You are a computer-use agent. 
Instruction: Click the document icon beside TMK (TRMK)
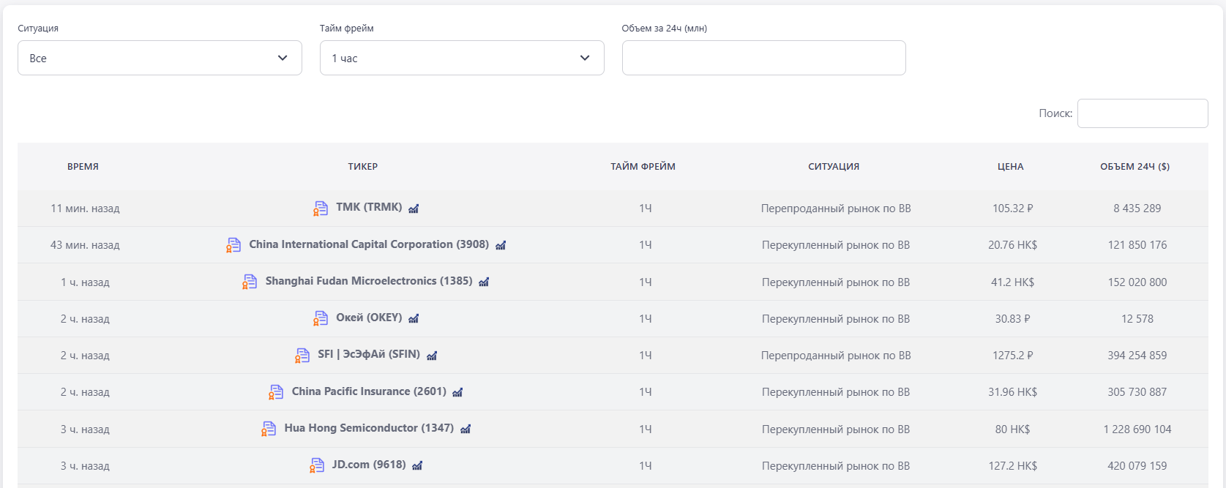[x=321, y=209]
